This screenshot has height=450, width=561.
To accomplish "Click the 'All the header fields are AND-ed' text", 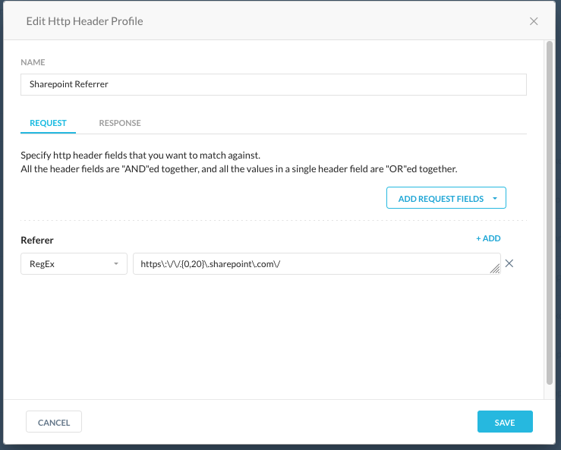I will (239, 169).
